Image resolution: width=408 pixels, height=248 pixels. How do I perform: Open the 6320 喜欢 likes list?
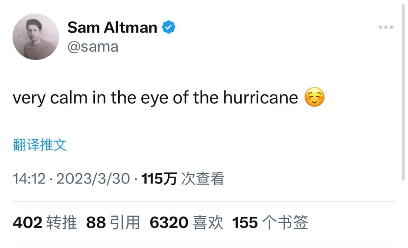(186, 223)
